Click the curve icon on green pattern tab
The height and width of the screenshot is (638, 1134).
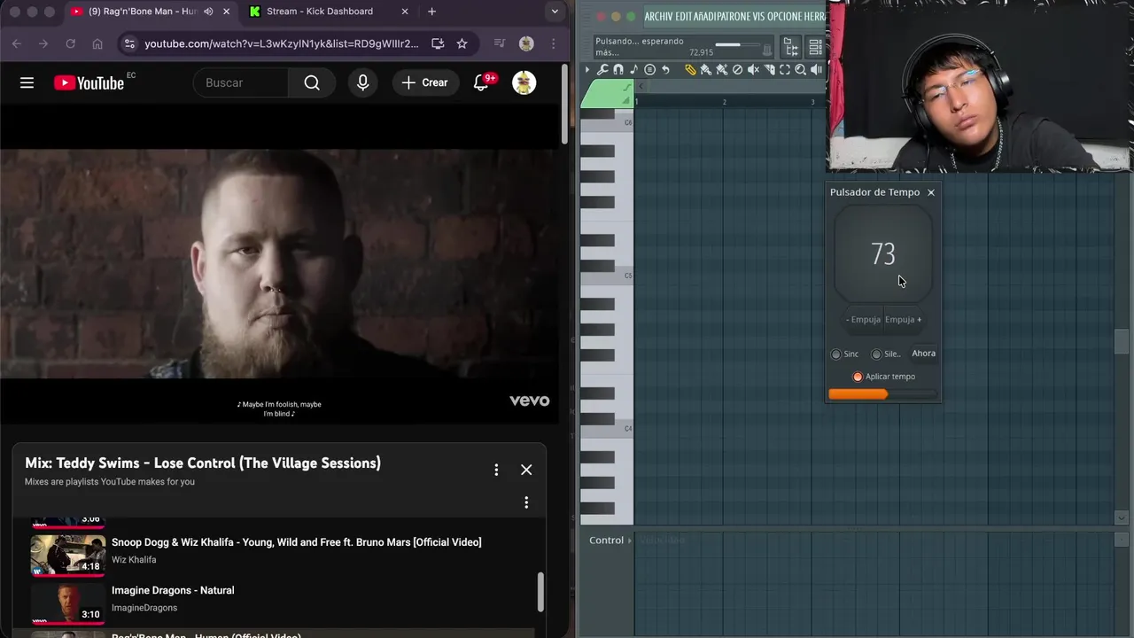tap(627, 88)
